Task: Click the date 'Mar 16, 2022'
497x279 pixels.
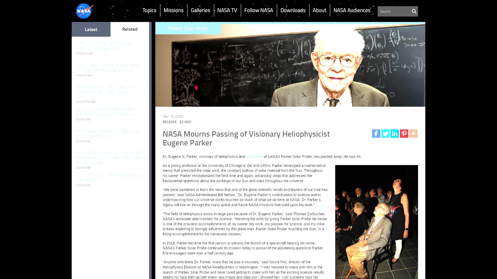Action: tap(173, 117)
